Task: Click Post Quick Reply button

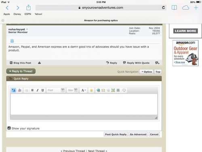Action: 116,134
